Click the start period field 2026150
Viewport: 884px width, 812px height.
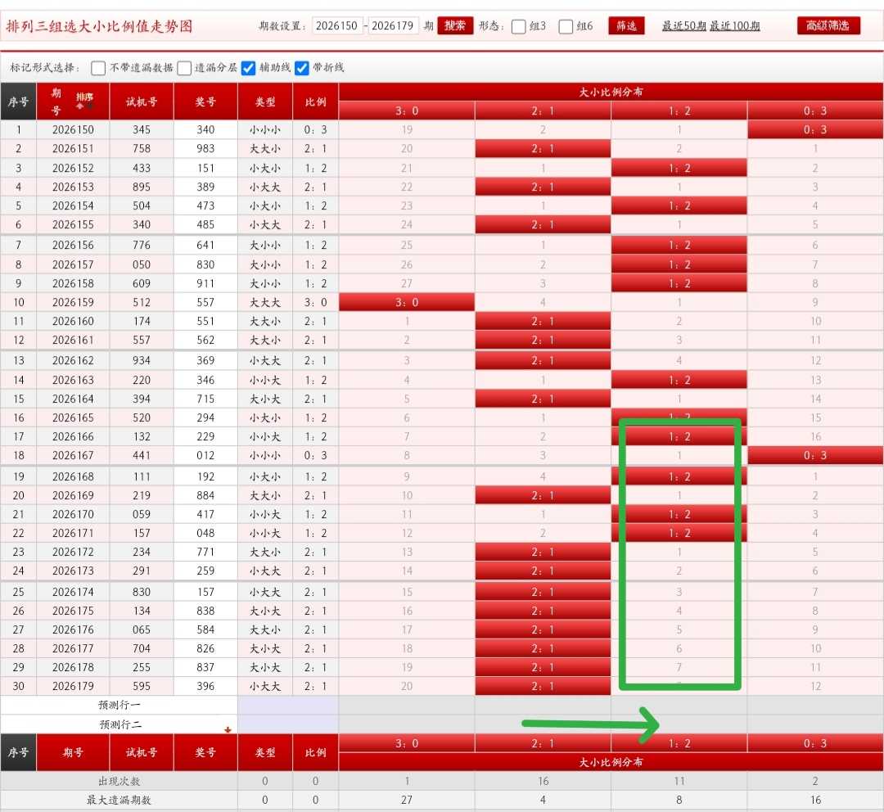(x=336, y=25)
